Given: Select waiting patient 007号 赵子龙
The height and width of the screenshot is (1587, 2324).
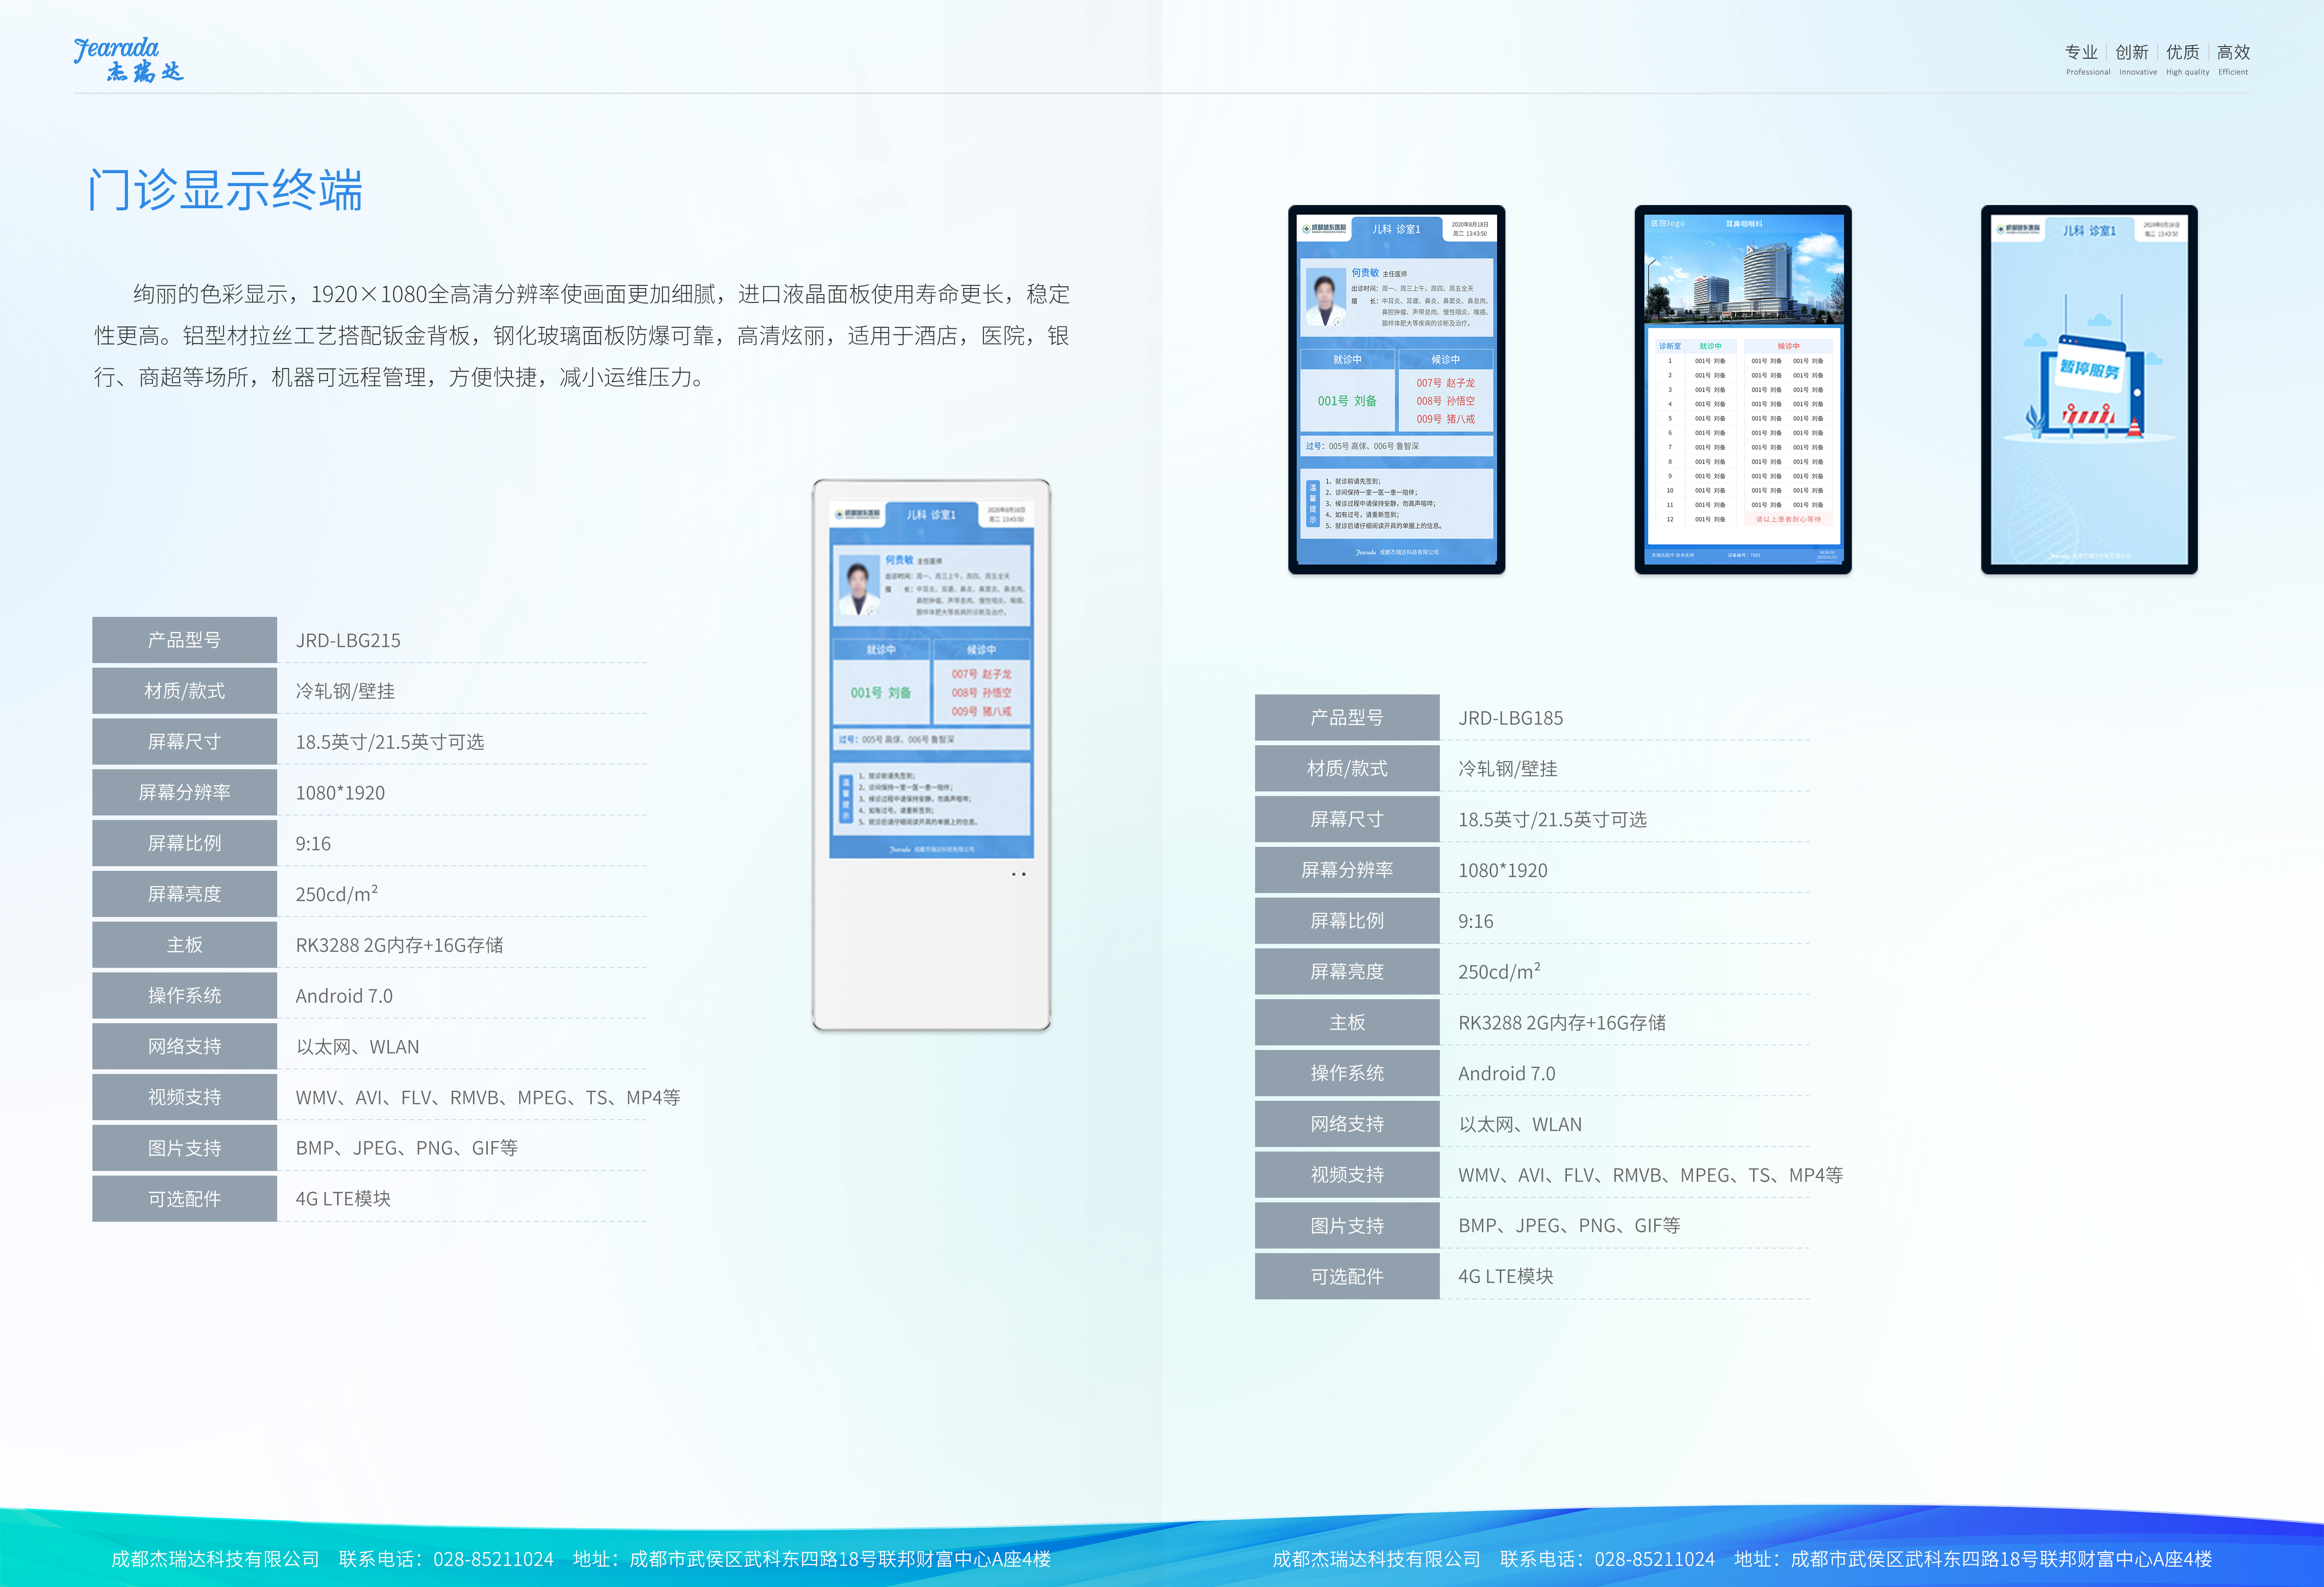Looking at the screenshot, I should (983, 674).
